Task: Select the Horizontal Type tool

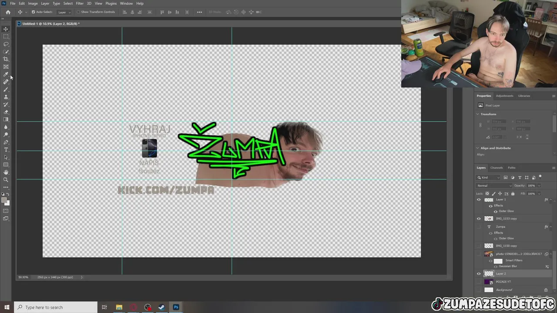Action: [x=6, y=150]
